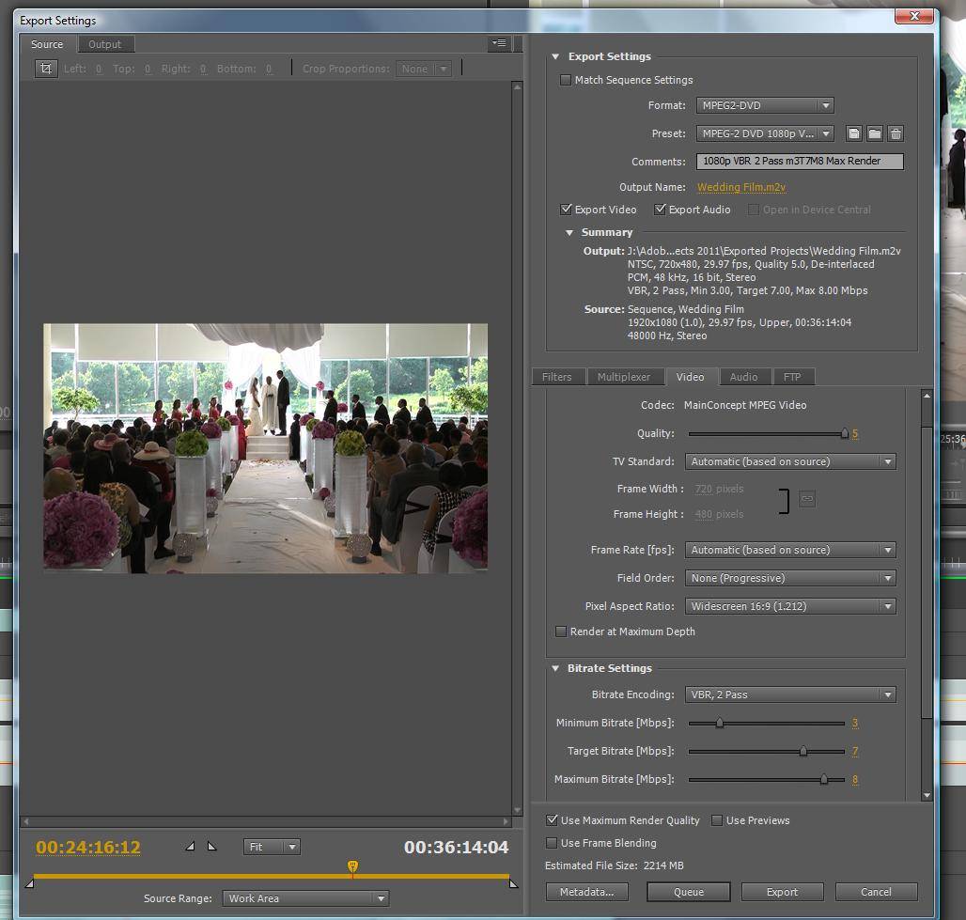Open the Source panel flyout menu icon
The image size is (966, 920).
click(x=499, y=43)
